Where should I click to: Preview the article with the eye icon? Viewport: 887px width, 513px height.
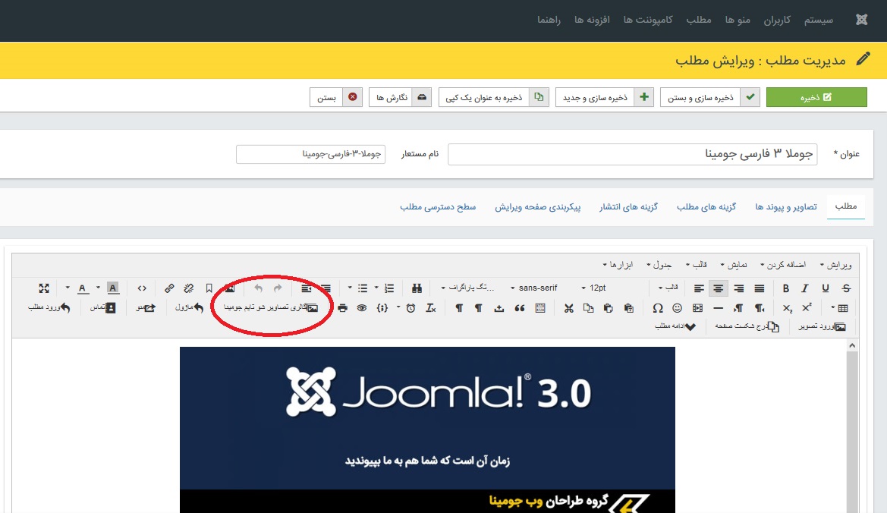[x=362, y=308]
